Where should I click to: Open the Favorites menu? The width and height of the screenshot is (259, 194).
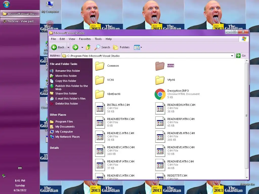85,39
